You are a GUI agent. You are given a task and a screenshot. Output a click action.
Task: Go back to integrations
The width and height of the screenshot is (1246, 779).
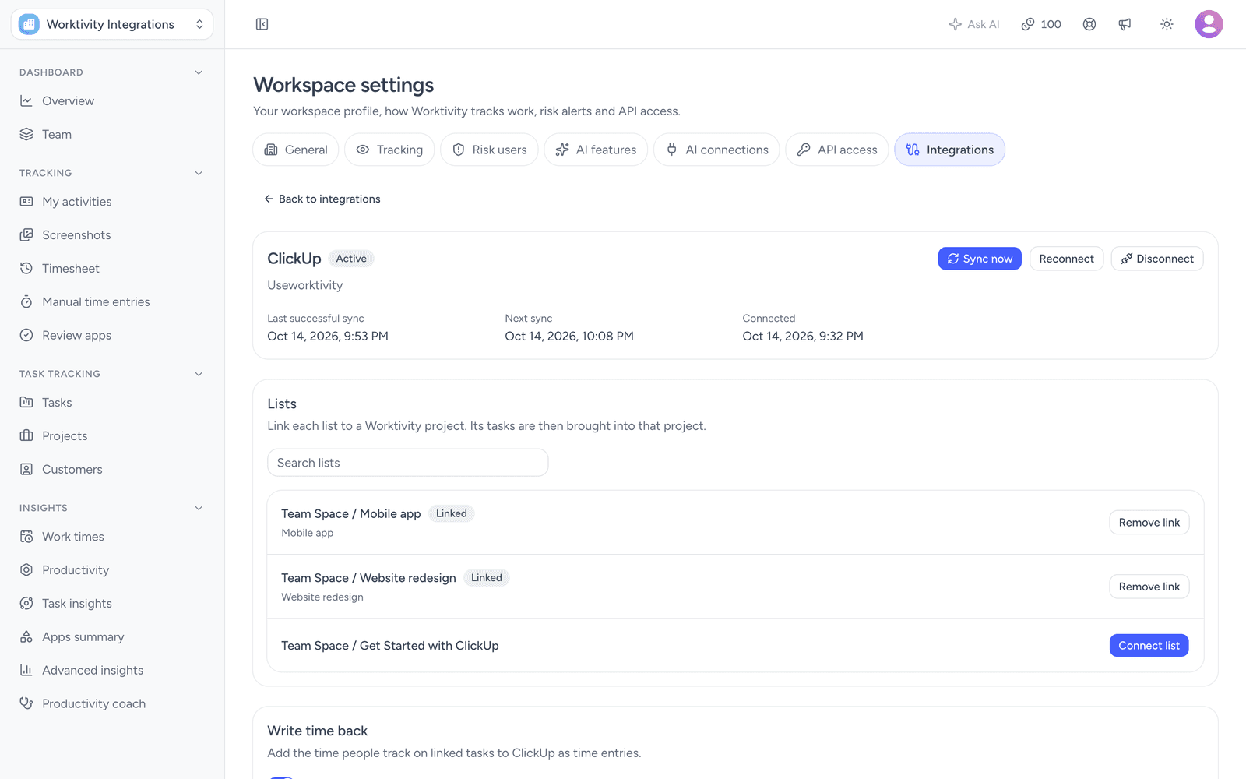322,199
